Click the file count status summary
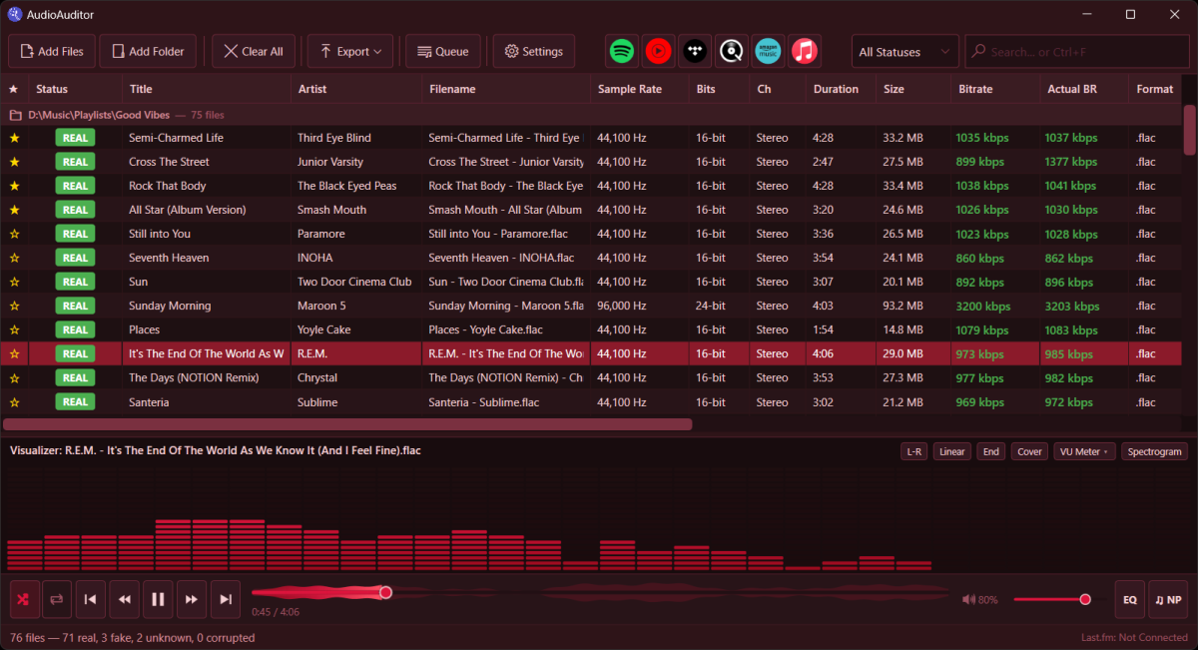Screen dimensions: 1198x650 point(132,638)
